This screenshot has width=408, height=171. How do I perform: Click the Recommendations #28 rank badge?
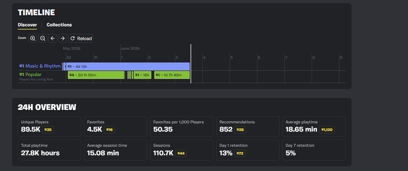[x=241, y=130]
